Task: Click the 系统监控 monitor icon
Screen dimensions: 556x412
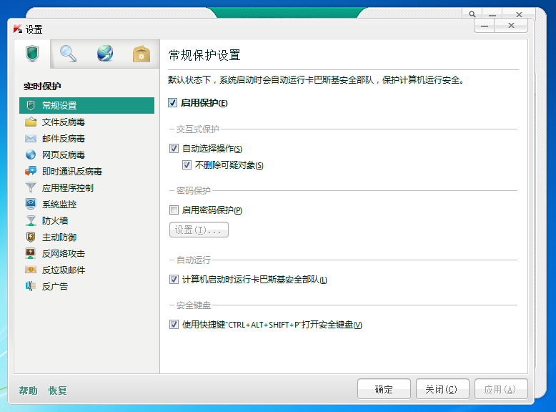Action: click(x=31, y=204)
